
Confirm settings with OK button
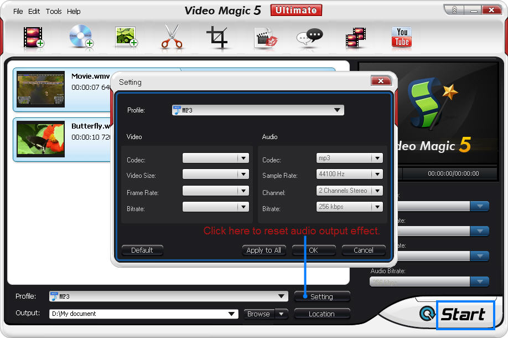click(x=314, y=250)
